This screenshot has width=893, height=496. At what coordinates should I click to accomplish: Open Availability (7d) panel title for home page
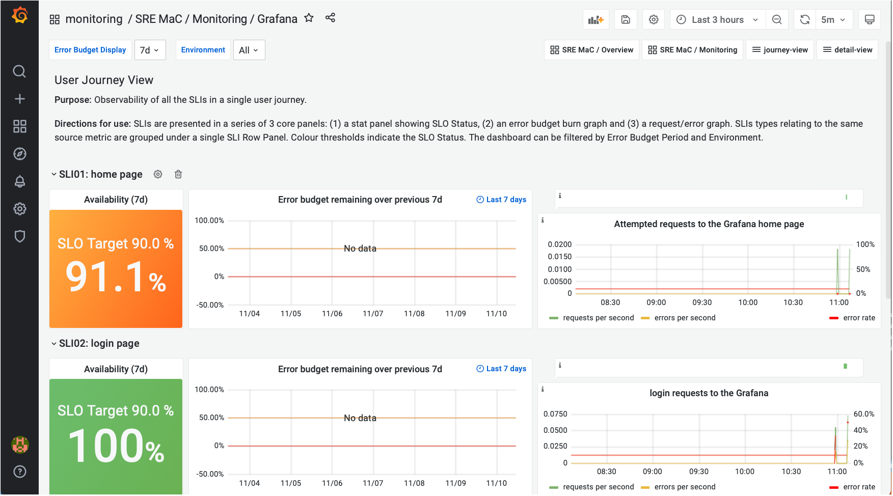[116, 200]
